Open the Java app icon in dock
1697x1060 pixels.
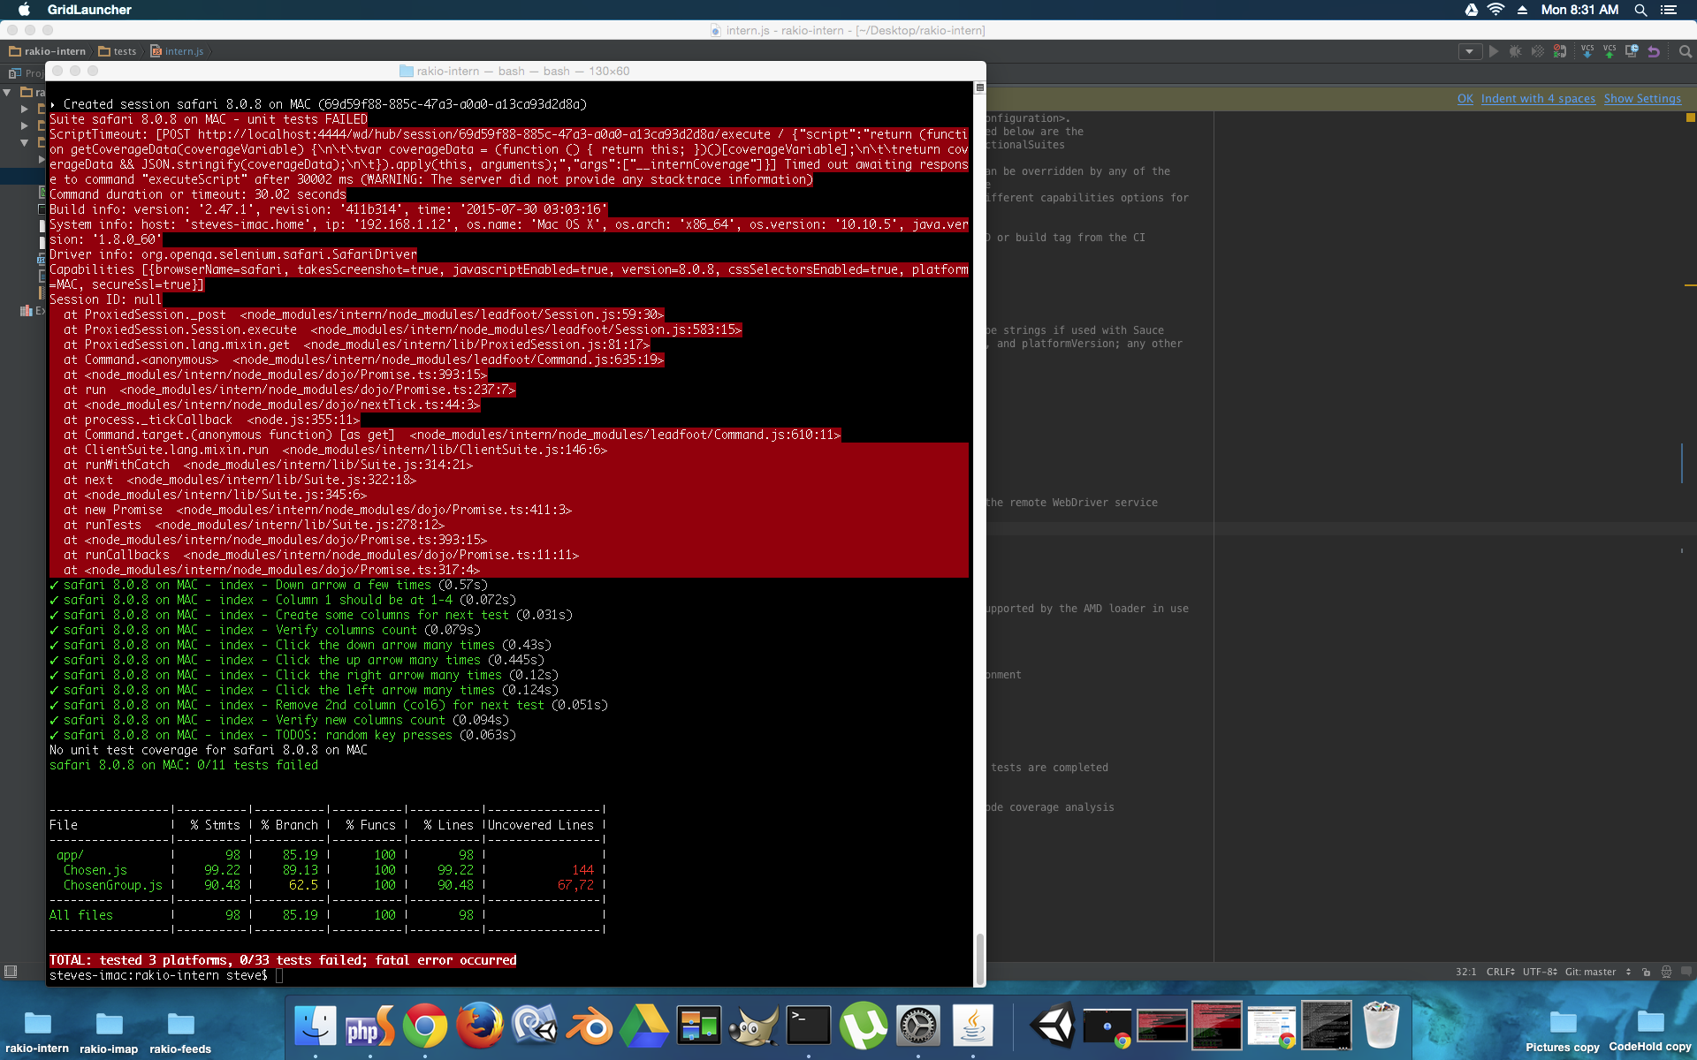pyautogui.click(x=973, y=1026)
